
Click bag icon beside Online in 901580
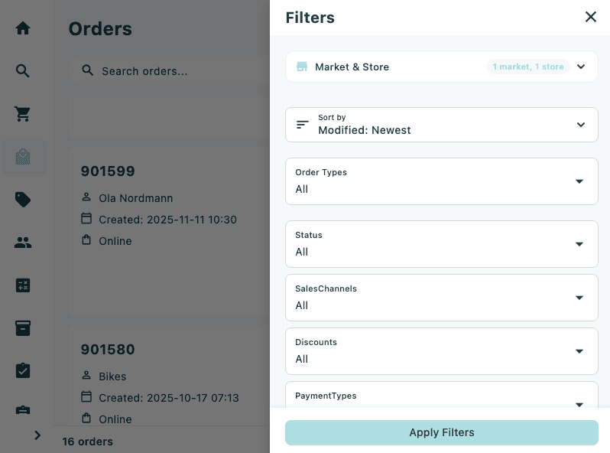tap(86, 419)
